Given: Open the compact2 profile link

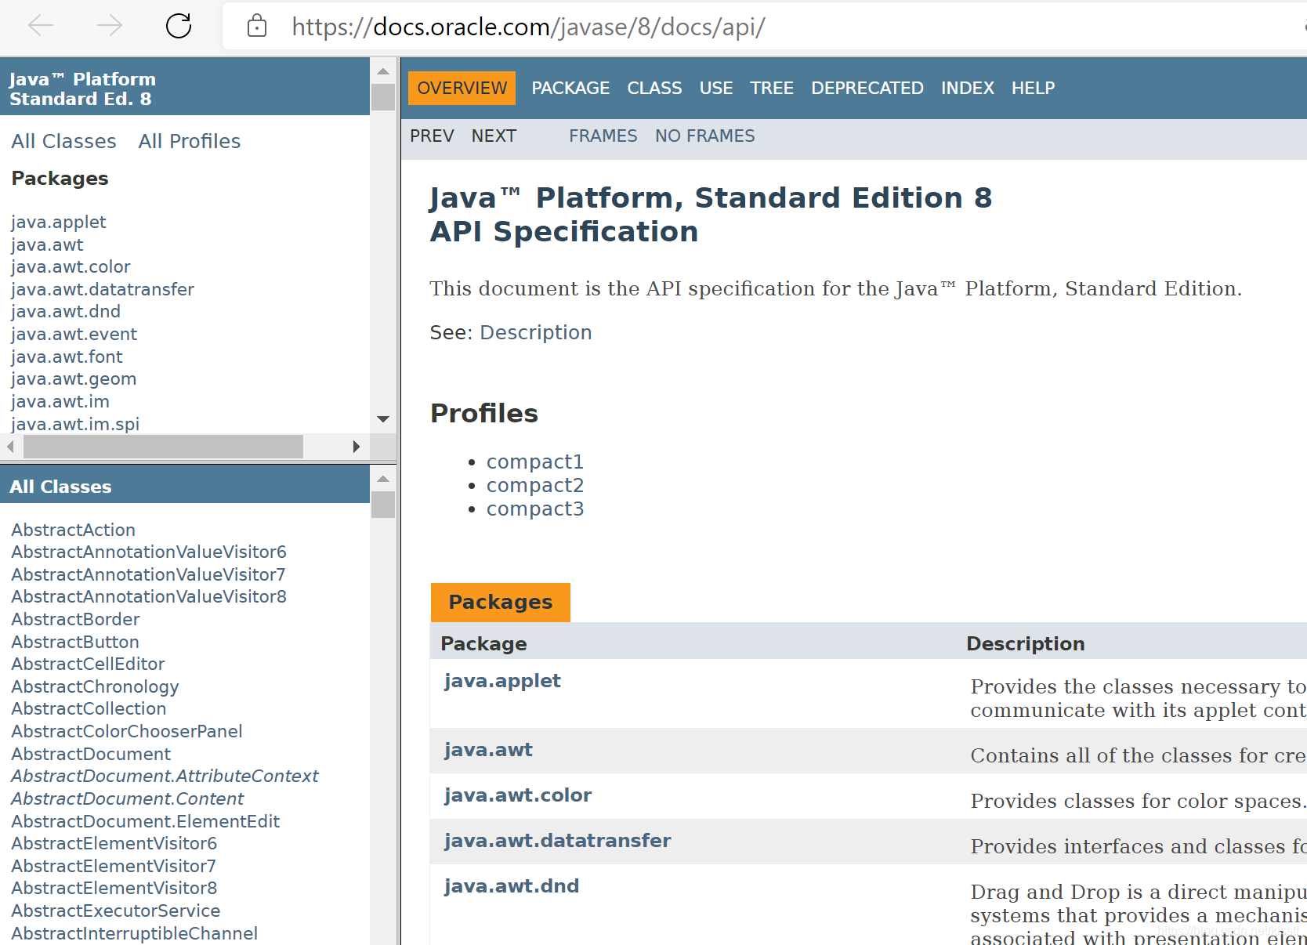Looking at the screenshot, I should (x=535, y=486).
